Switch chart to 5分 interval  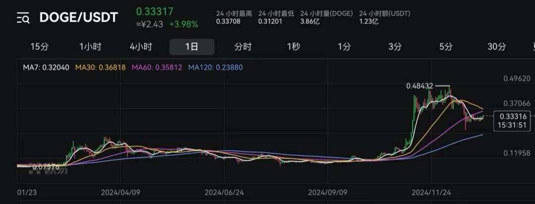pos(446,47)
